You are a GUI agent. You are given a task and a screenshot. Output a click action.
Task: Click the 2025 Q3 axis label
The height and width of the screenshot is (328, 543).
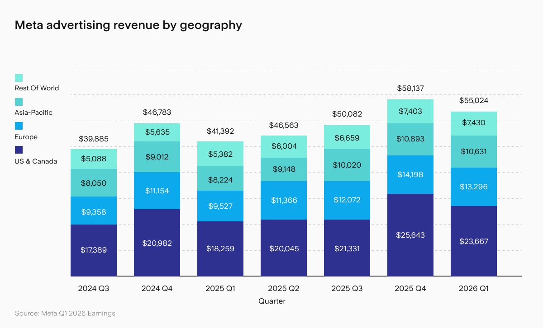(x=347, y=288)
